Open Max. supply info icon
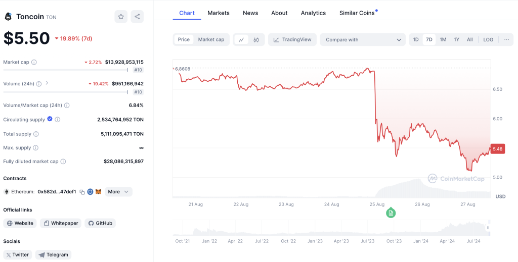The image size is (518, 262). [36, 148]
